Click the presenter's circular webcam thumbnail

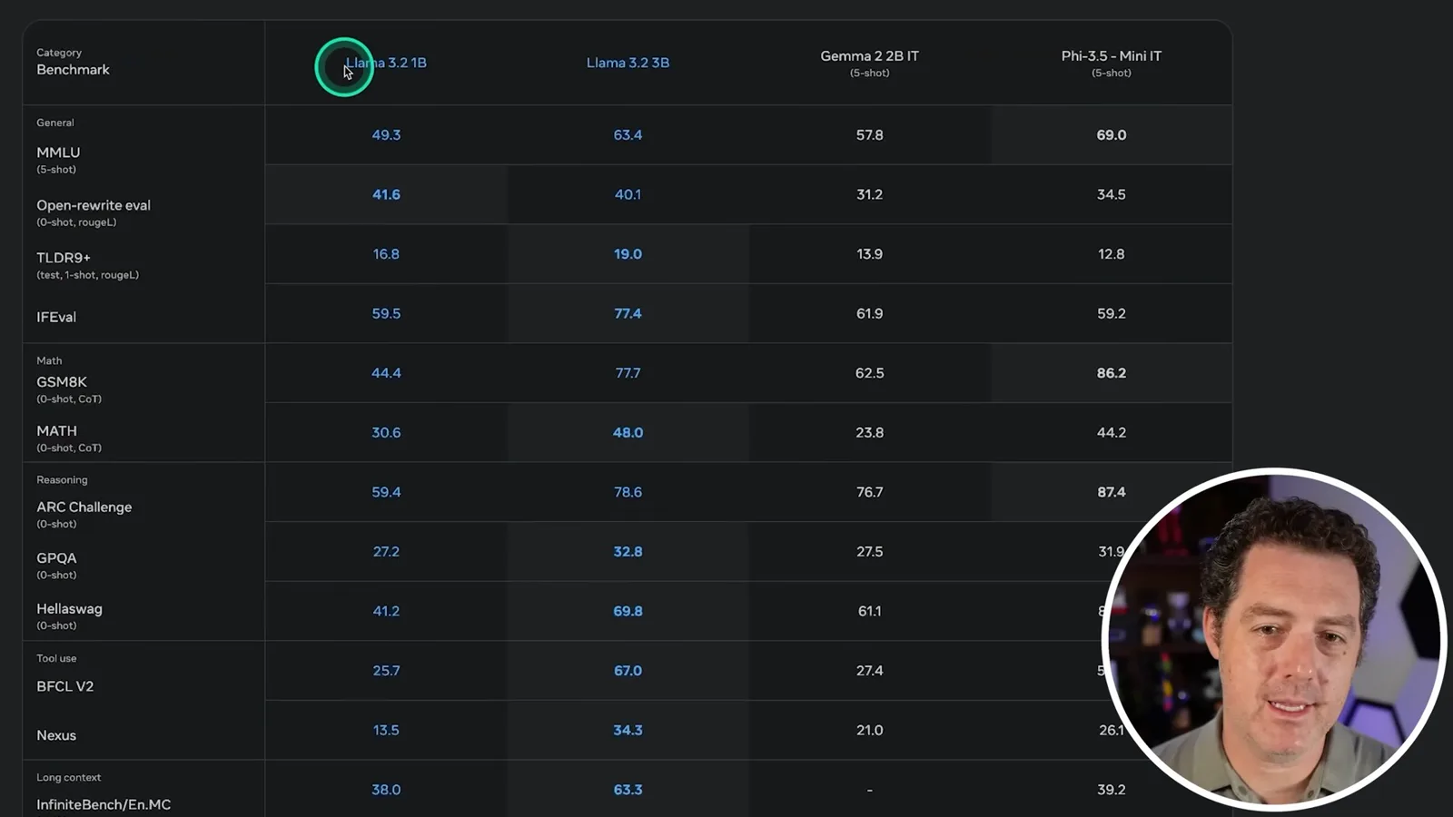(1274, 639)
